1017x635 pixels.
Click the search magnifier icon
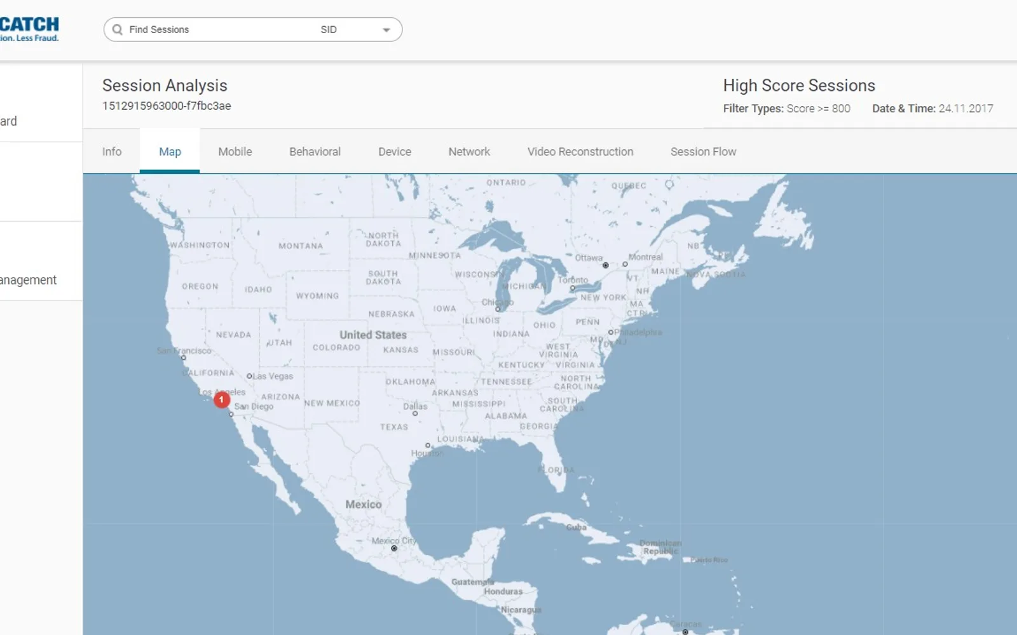118,30
